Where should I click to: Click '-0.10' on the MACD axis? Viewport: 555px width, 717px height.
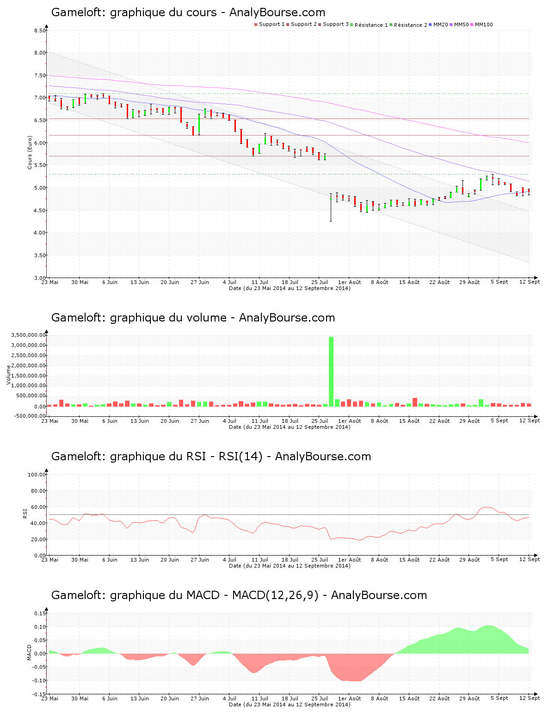click(39, 680)
